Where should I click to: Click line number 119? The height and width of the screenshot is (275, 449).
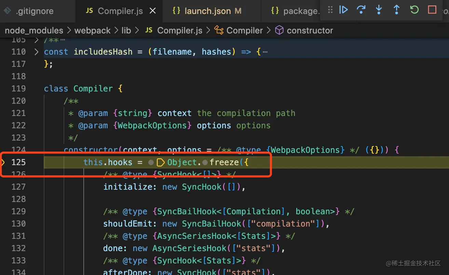[18, 89]
